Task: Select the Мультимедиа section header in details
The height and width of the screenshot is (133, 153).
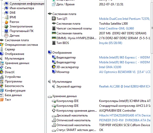Action: point(62,82)
